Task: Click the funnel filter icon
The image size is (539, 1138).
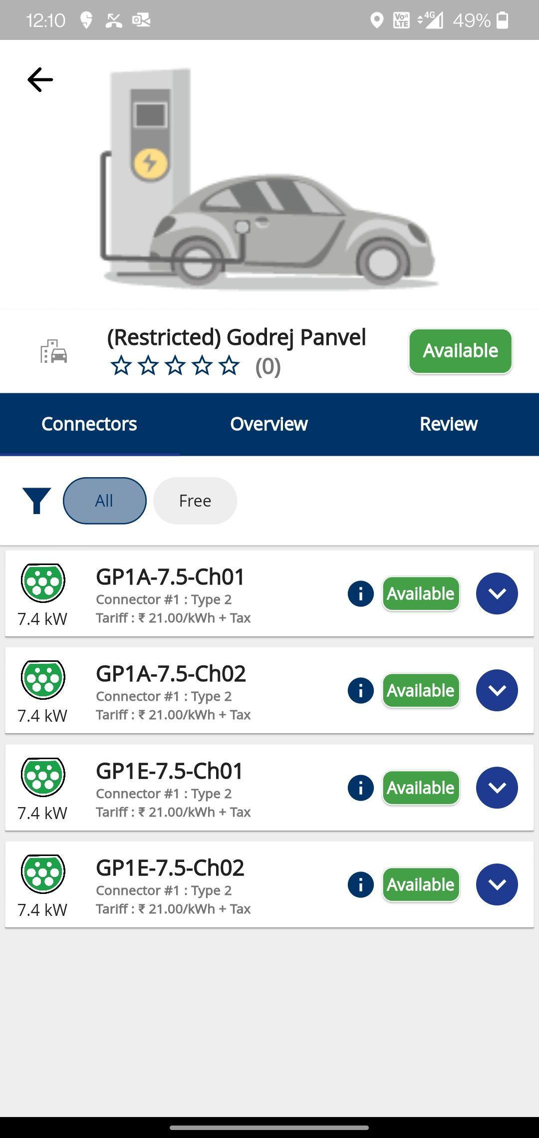Action: coord(36,501)
